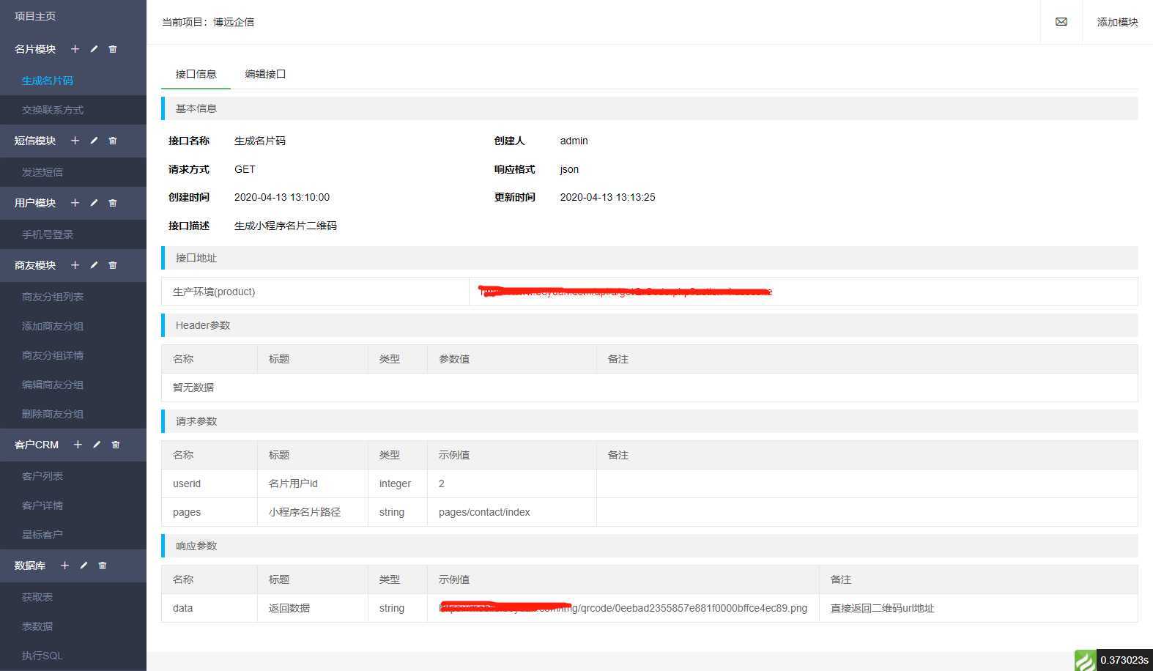Viewport: 1153px width, 671px height.
Task: Edit the 名片模块 module with pencil icon
Action: tap(94, 49)
